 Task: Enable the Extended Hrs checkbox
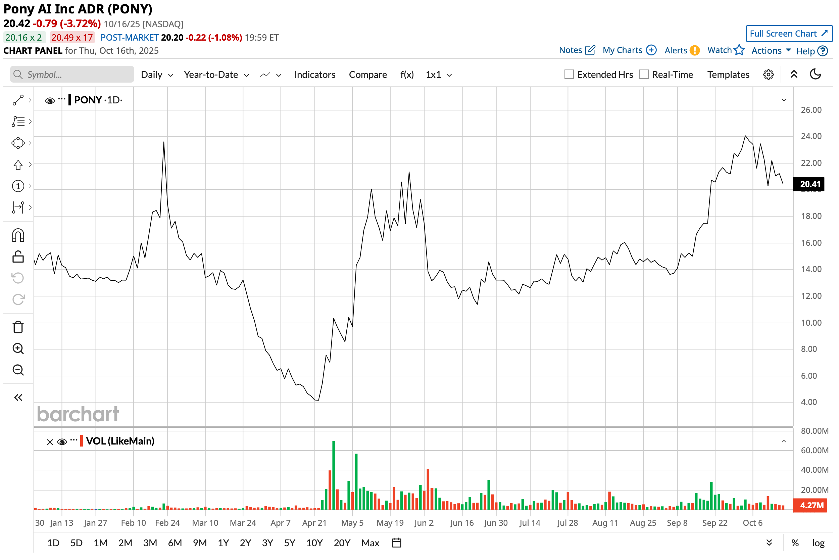(x=570, y=75)
